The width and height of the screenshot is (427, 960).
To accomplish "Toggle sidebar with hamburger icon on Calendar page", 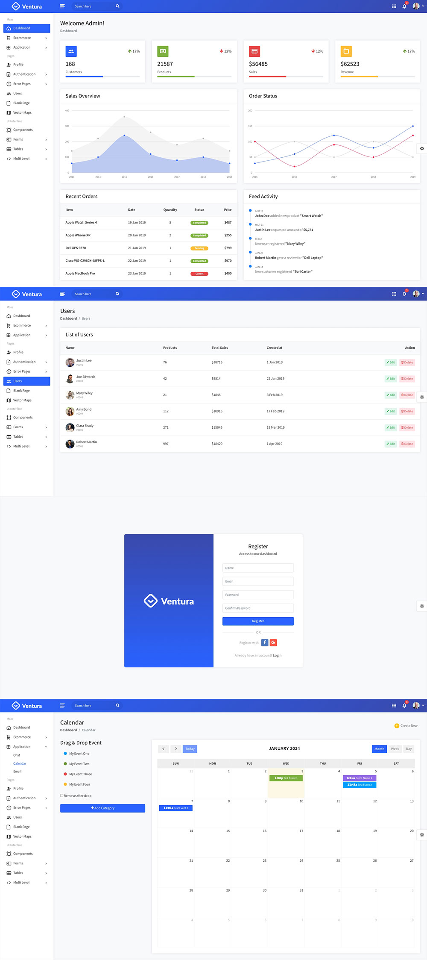I will tap(62, 706).
